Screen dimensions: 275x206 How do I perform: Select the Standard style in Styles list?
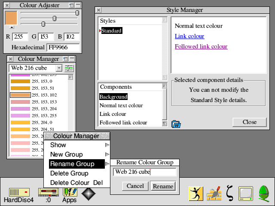coord(112,30)
